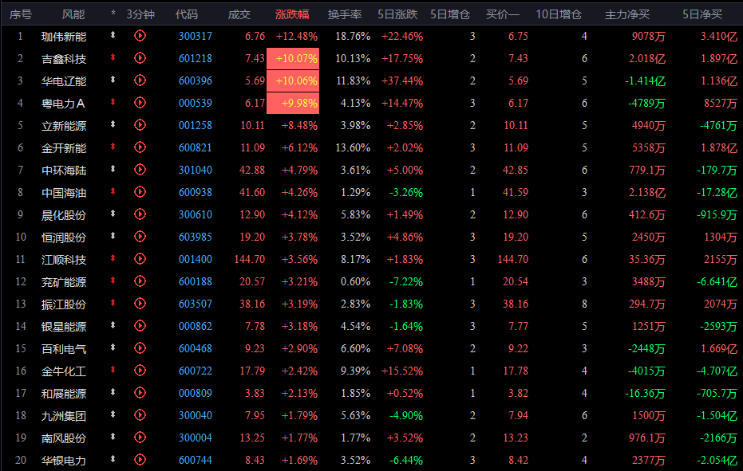
Task: Sort by the 涨跌幅 column header
Action: (292, 14)
